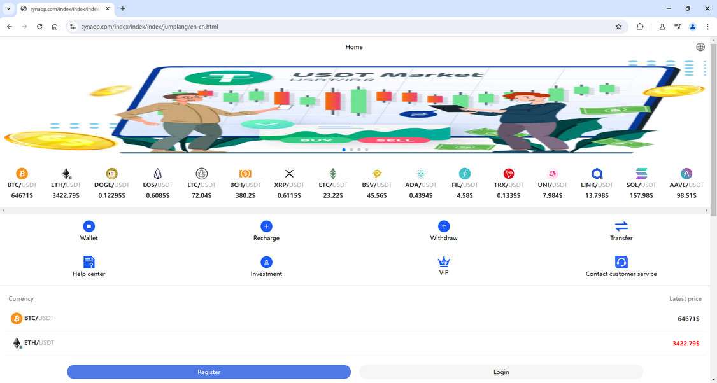Select the Transfer arrows icon

pyautogui.click(x=621, y=226)
